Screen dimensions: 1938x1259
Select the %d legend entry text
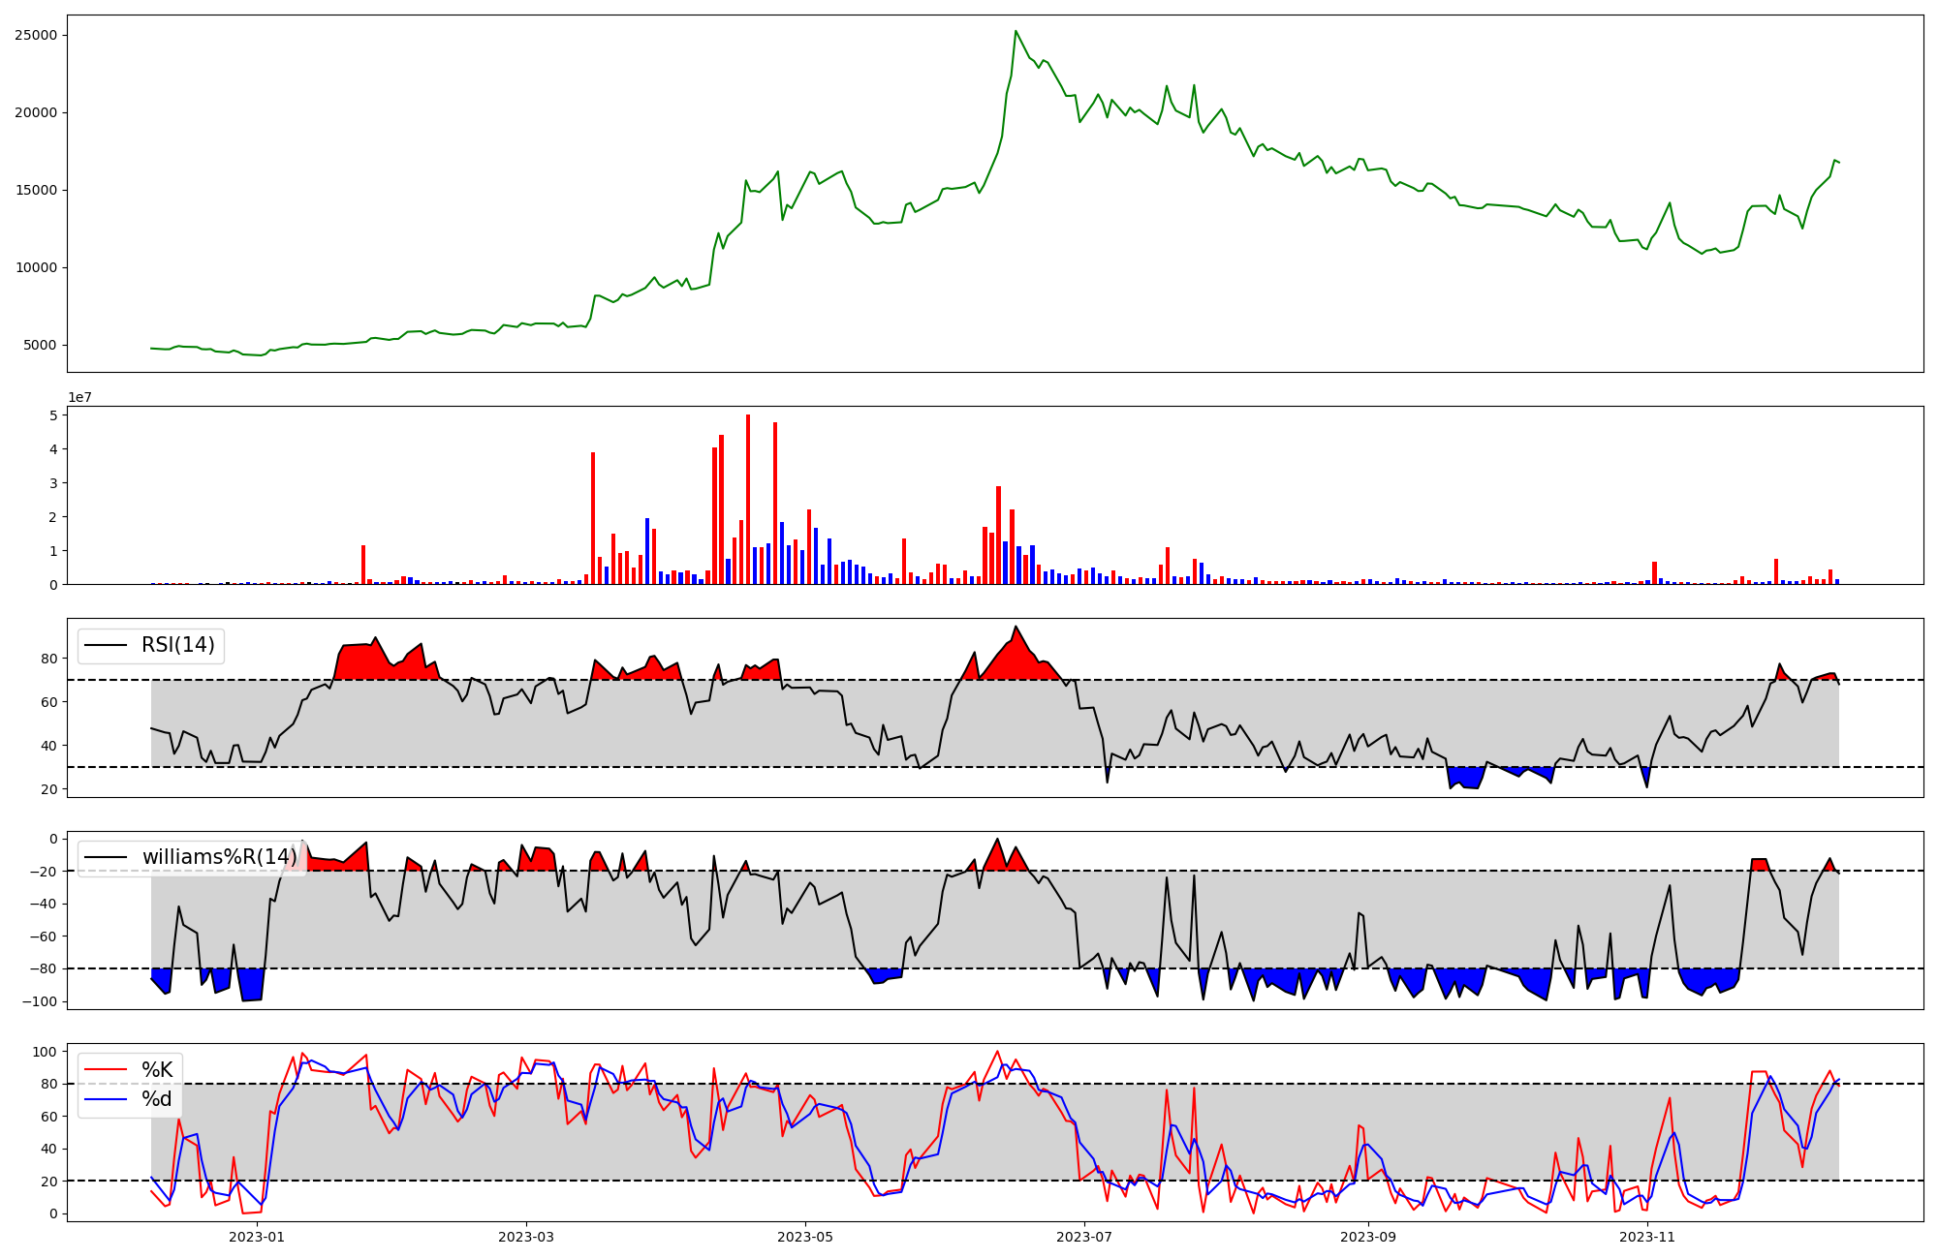click(157, 1099)
